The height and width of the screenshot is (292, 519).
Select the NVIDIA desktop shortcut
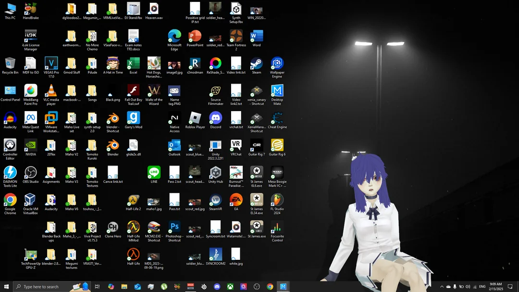(30, 147)
